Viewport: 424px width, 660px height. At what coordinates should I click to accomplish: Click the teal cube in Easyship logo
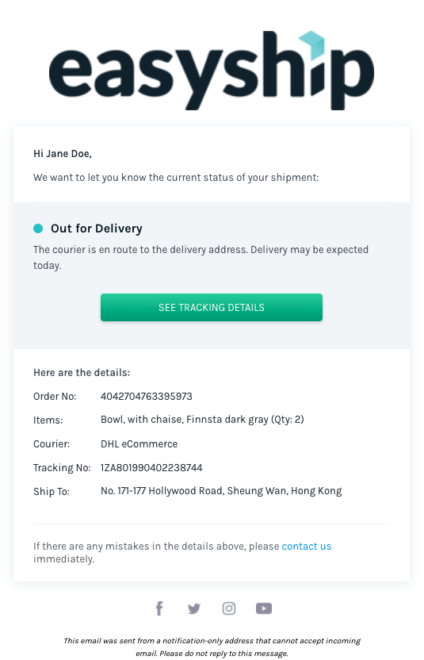312,44
